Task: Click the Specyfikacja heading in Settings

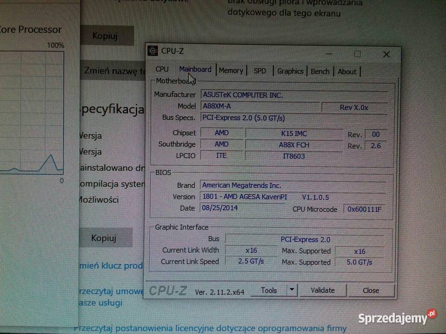Action: [x=112, y=109]
